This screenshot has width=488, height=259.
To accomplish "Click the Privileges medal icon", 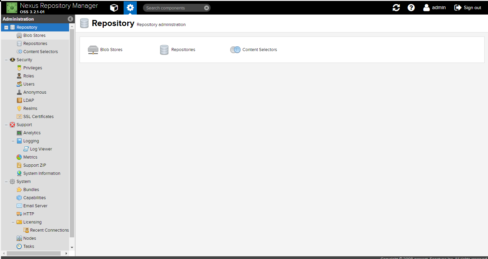I will 19,68.
